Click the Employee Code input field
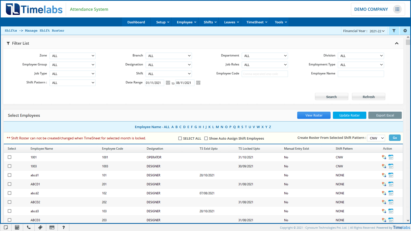 click(x=265, y=74)
